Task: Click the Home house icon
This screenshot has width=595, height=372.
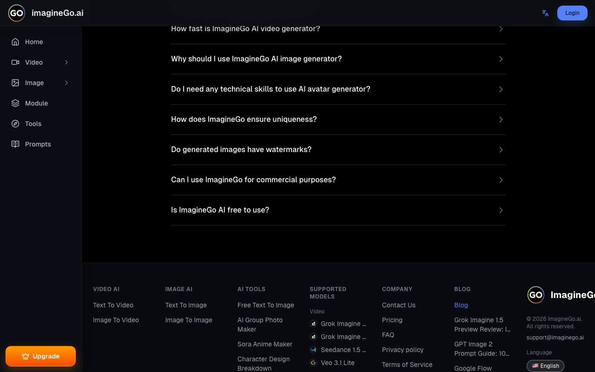Action: click(x=15, y=42)
